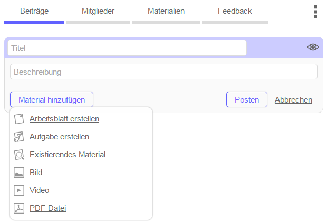Click the Aufgabe erstellen task icon

pos(19,137)
